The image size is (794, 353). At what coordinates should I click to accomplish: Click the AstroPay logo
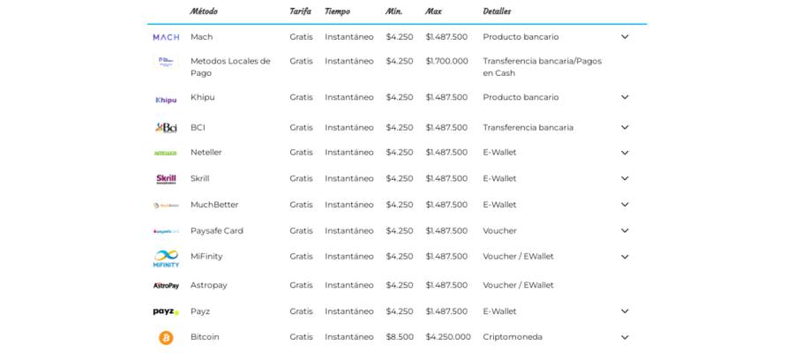coord(166,286)
